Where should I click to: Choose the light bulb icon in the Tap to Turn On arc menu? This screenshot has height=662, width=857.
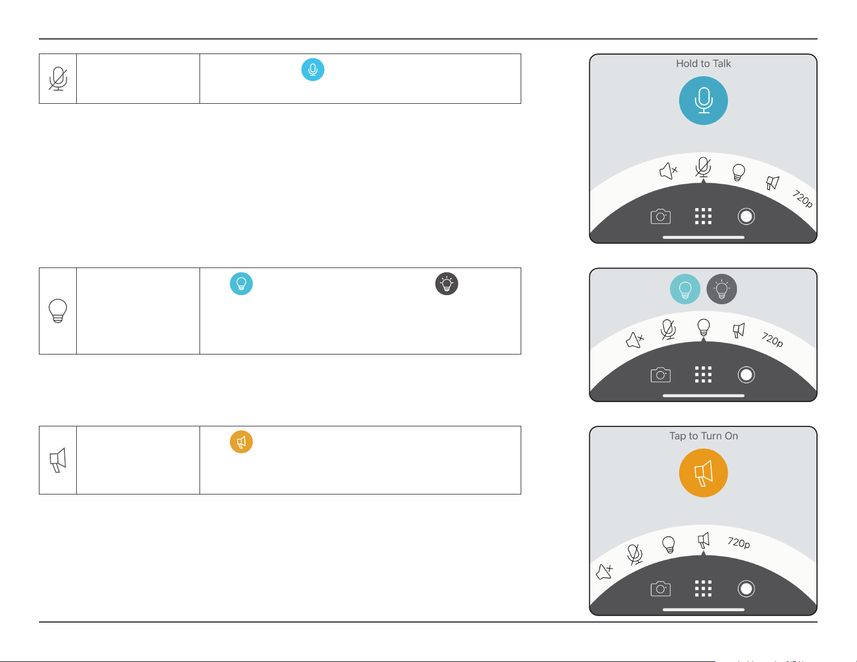[x=669, y=544]
